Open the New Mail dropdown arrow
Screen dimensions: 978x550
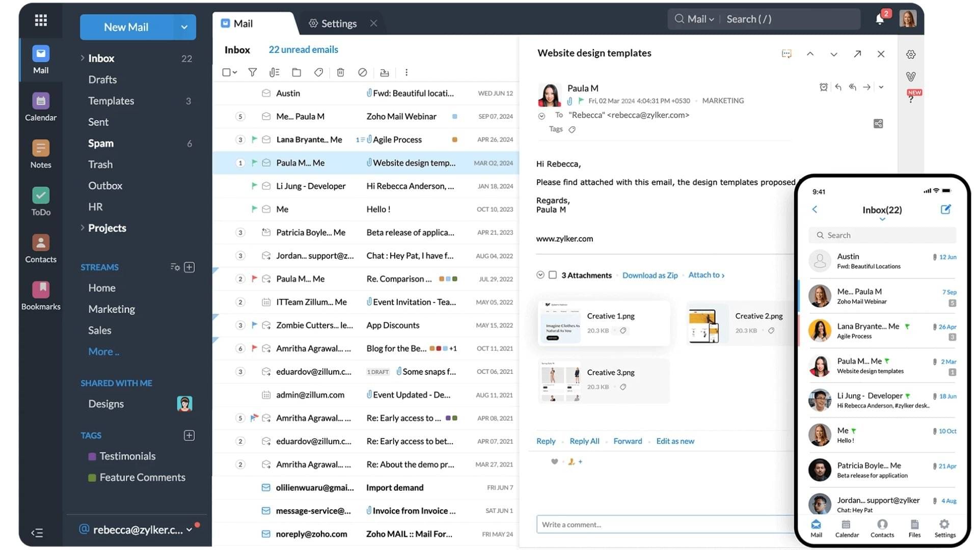point(184,27)
